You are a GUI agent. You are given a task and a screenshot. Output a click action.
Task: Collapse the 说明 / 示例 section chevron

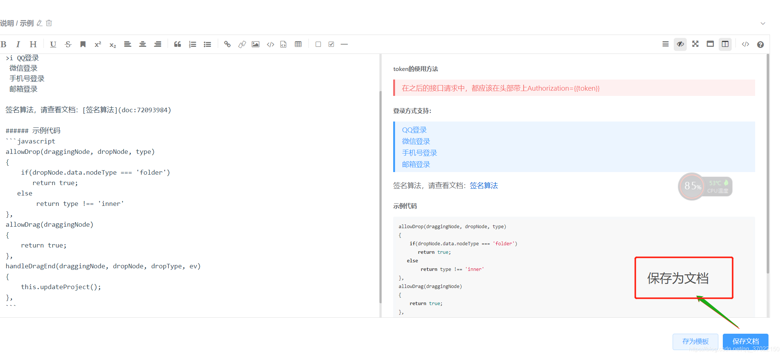pyautogui.click(x=763, y=23)
